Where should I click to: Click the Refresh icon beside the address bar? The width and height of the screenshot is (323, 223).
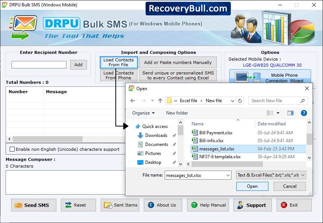point(240,101)
